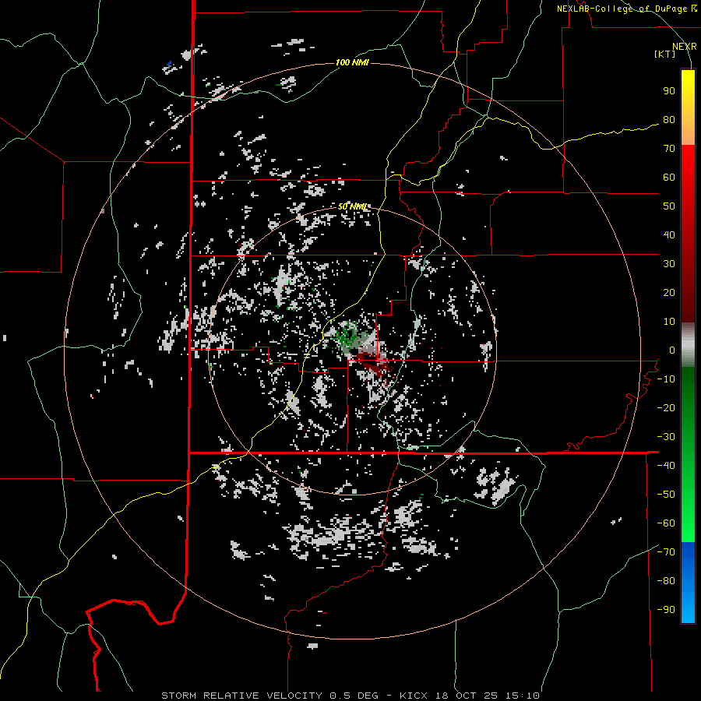Click the 0 value on velocity scale

672,350
